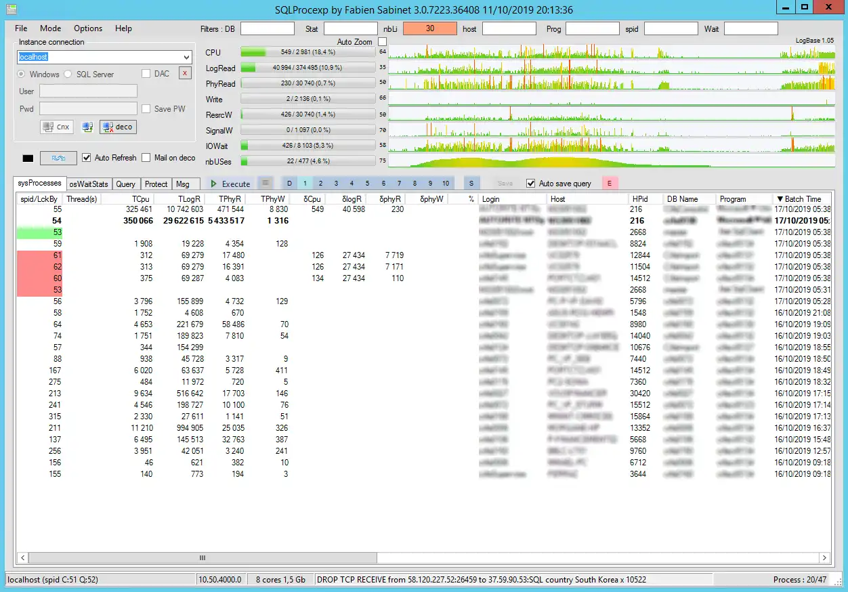Open the File menu

21,28
